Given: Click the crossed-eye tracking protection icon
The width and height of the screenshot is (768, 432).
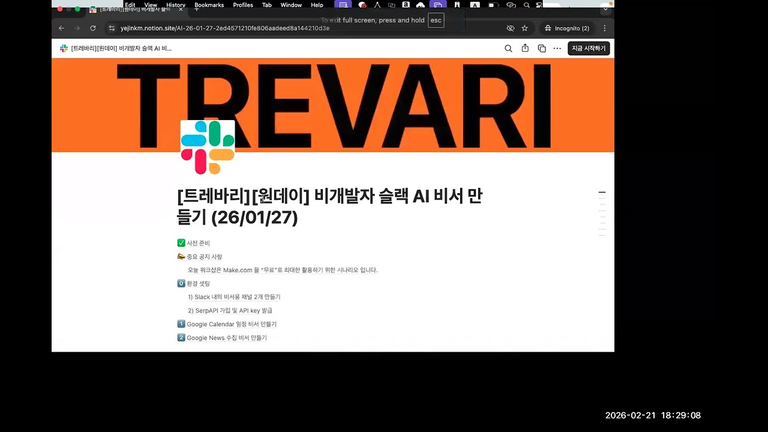Looking at the screenshot, I should pyautogui.click(x=511, y=28).
